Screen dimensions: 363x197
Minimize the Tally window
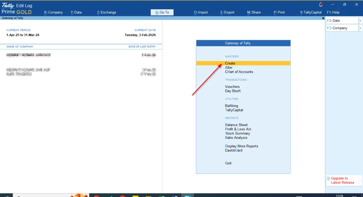333,4
